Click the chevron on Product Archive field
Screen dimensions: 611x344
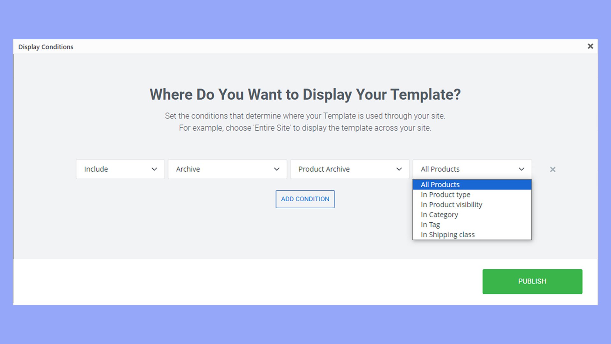click(x=399, y=169)
